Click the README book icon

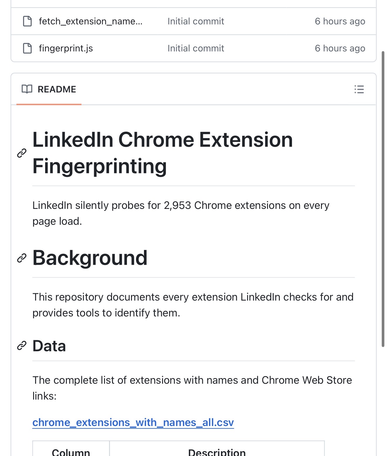27,89
